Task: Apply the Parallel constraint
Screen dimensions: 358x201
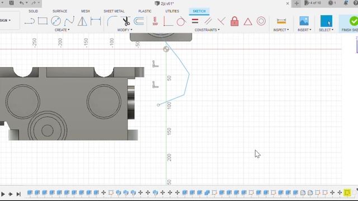Action: [208, 21]
